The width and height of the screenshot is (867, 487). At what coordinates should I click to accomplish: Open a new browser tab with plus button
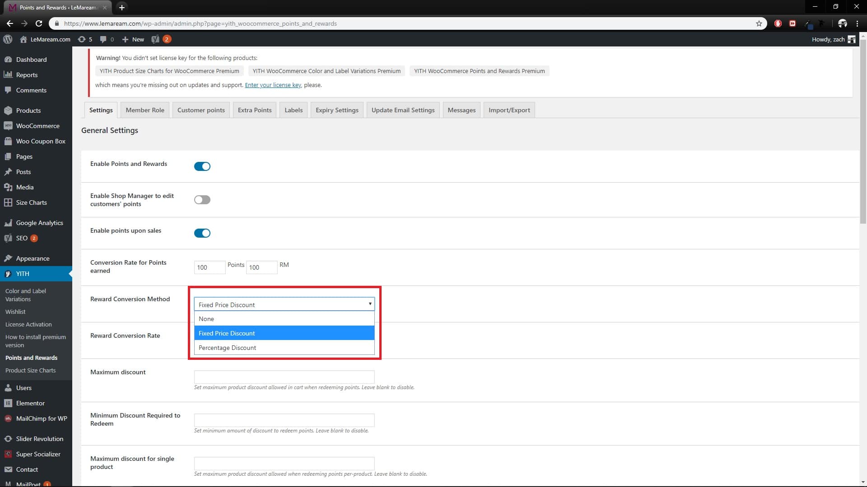[x=121, y=7]
